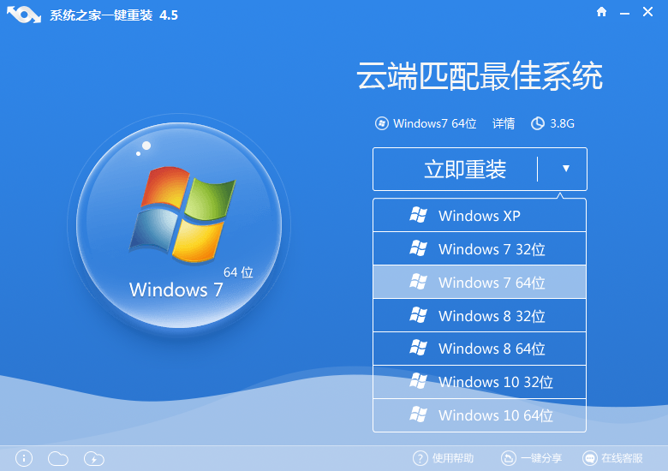Image resolution: width=668 pixels, height=471 pixels.
Task: Contact 在线客服 online support
Action: tap(622, 458)
